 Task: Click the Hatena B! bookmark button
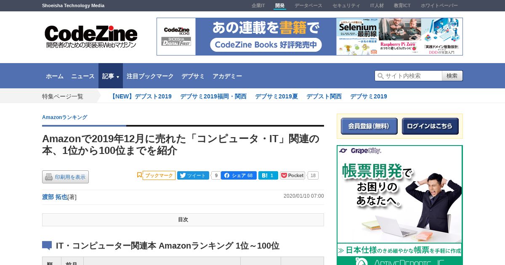[x=268, y=175]
